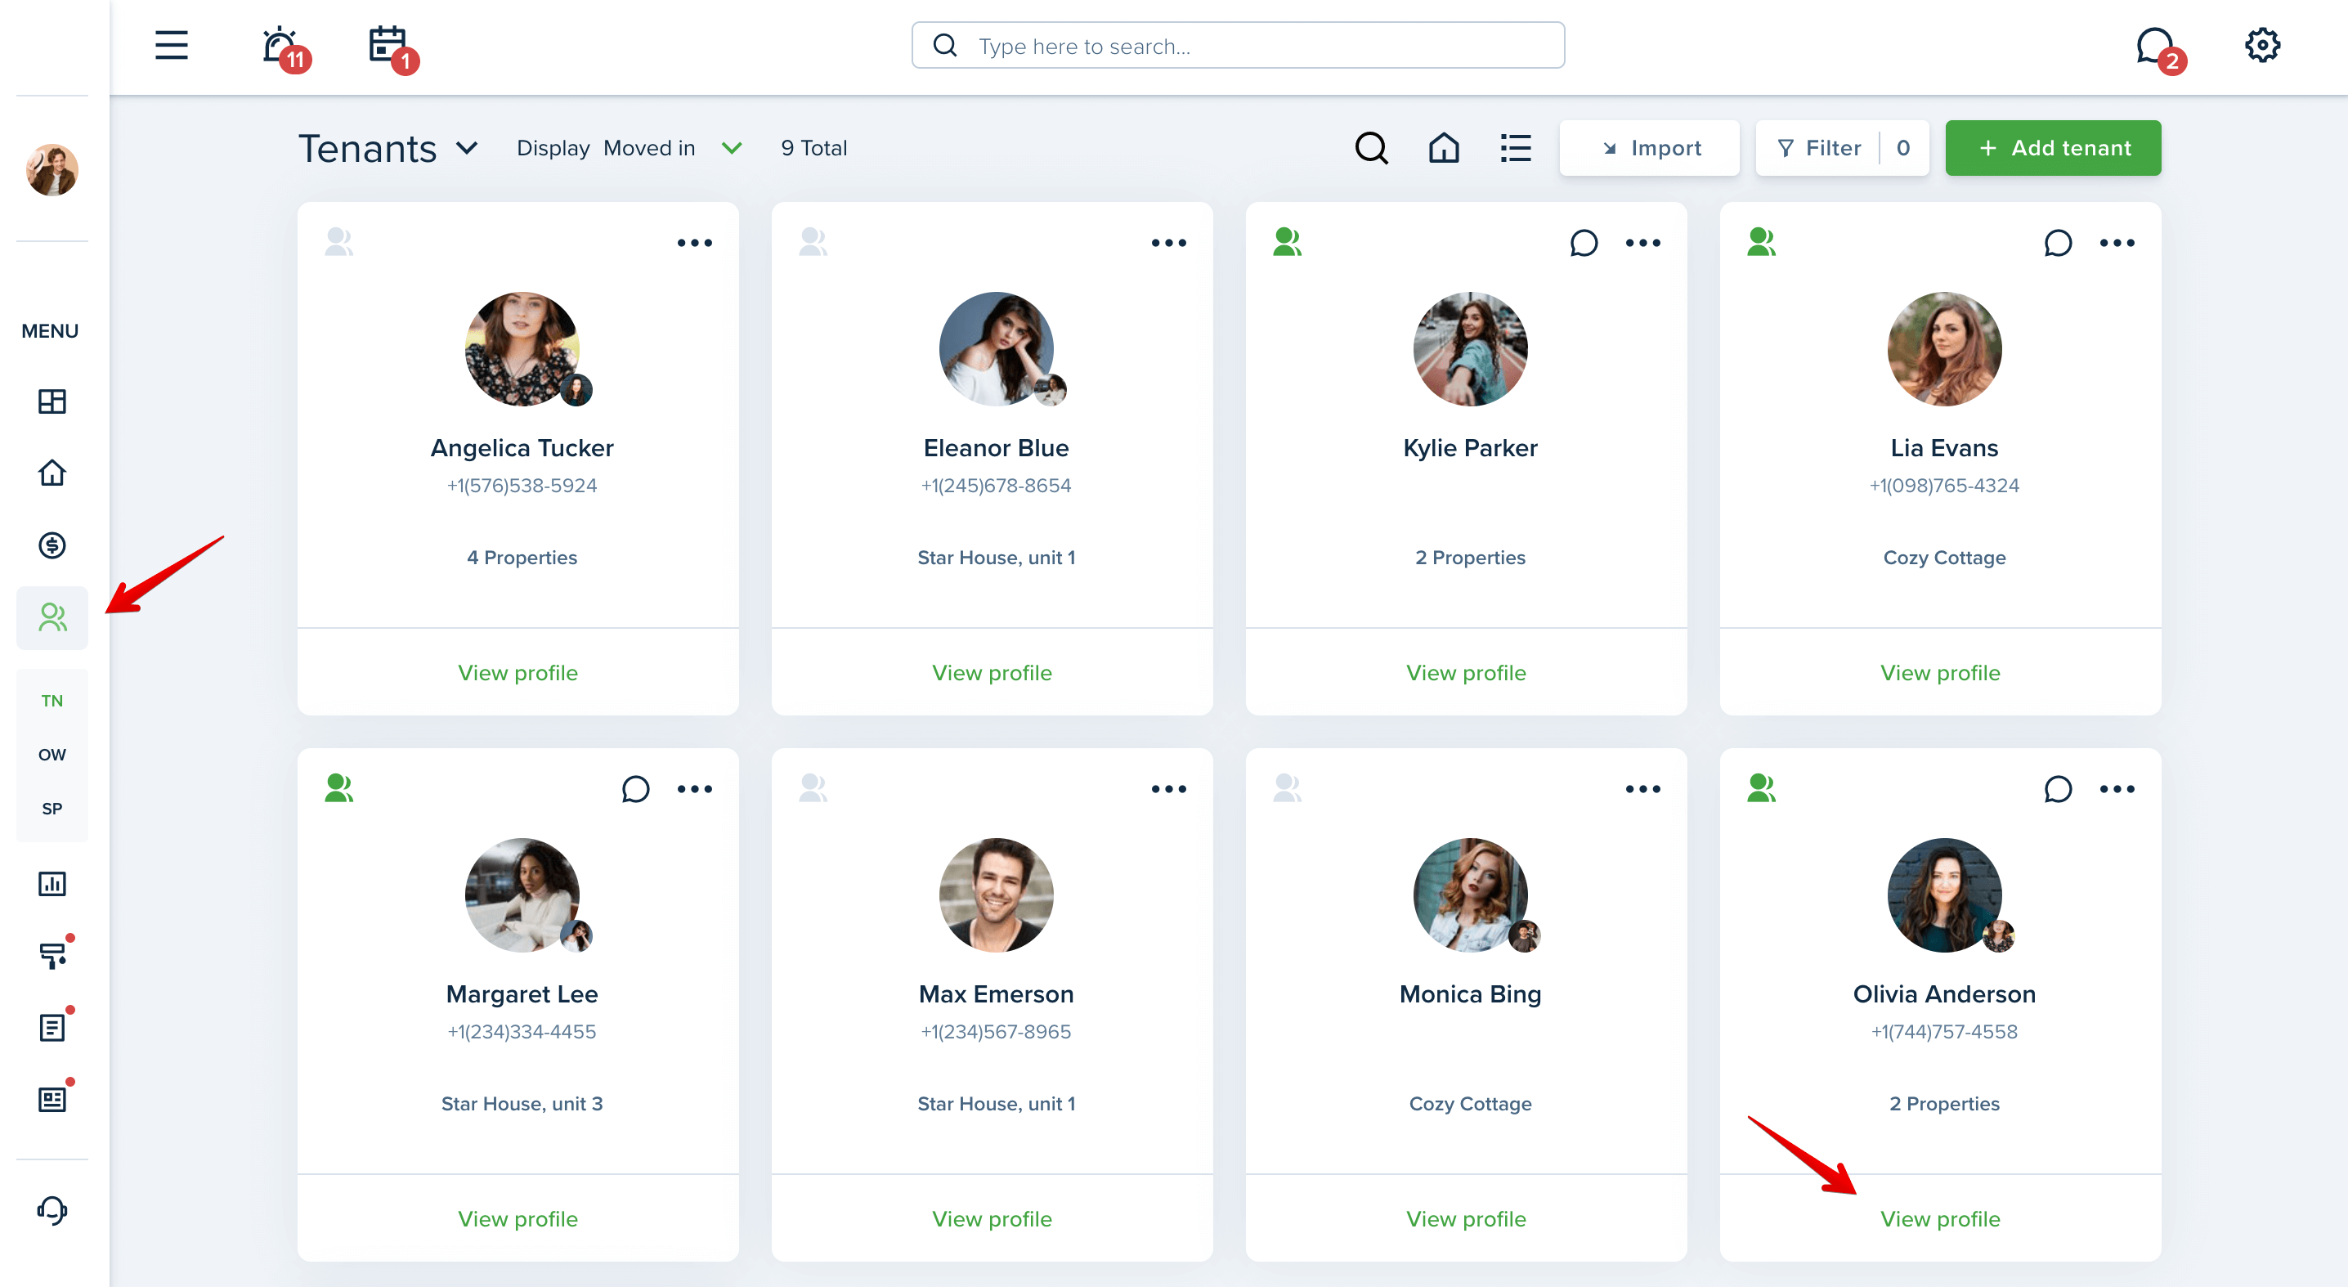Click Kylie Parker's green connection status icon
Viewport: 2348px width, 1287px height.
1287,241
